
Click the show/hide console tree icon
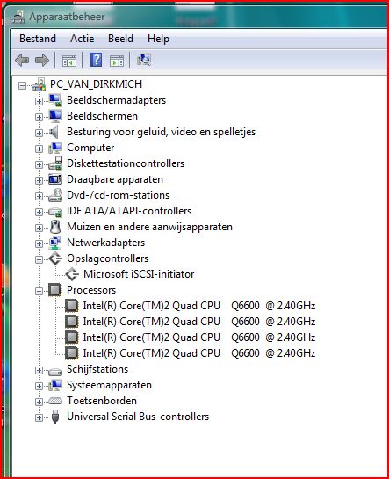[x=69, y=61]
